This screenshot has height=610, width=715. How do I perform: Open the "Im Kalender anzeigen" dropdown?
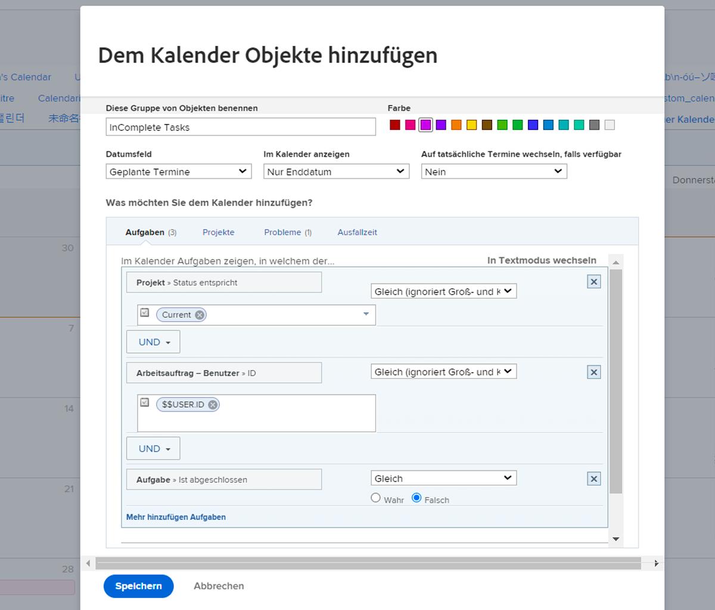click(336, 171)
